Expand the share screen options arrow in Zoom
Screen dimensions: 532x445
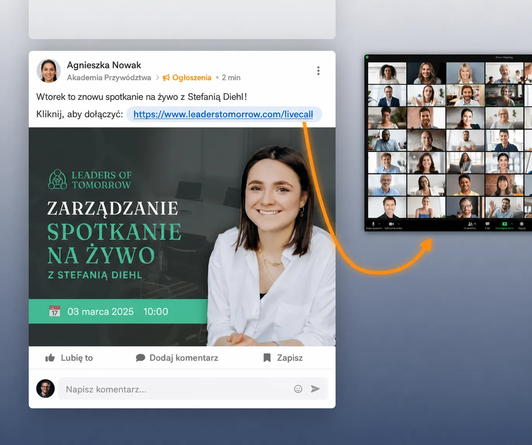point(511,224)
